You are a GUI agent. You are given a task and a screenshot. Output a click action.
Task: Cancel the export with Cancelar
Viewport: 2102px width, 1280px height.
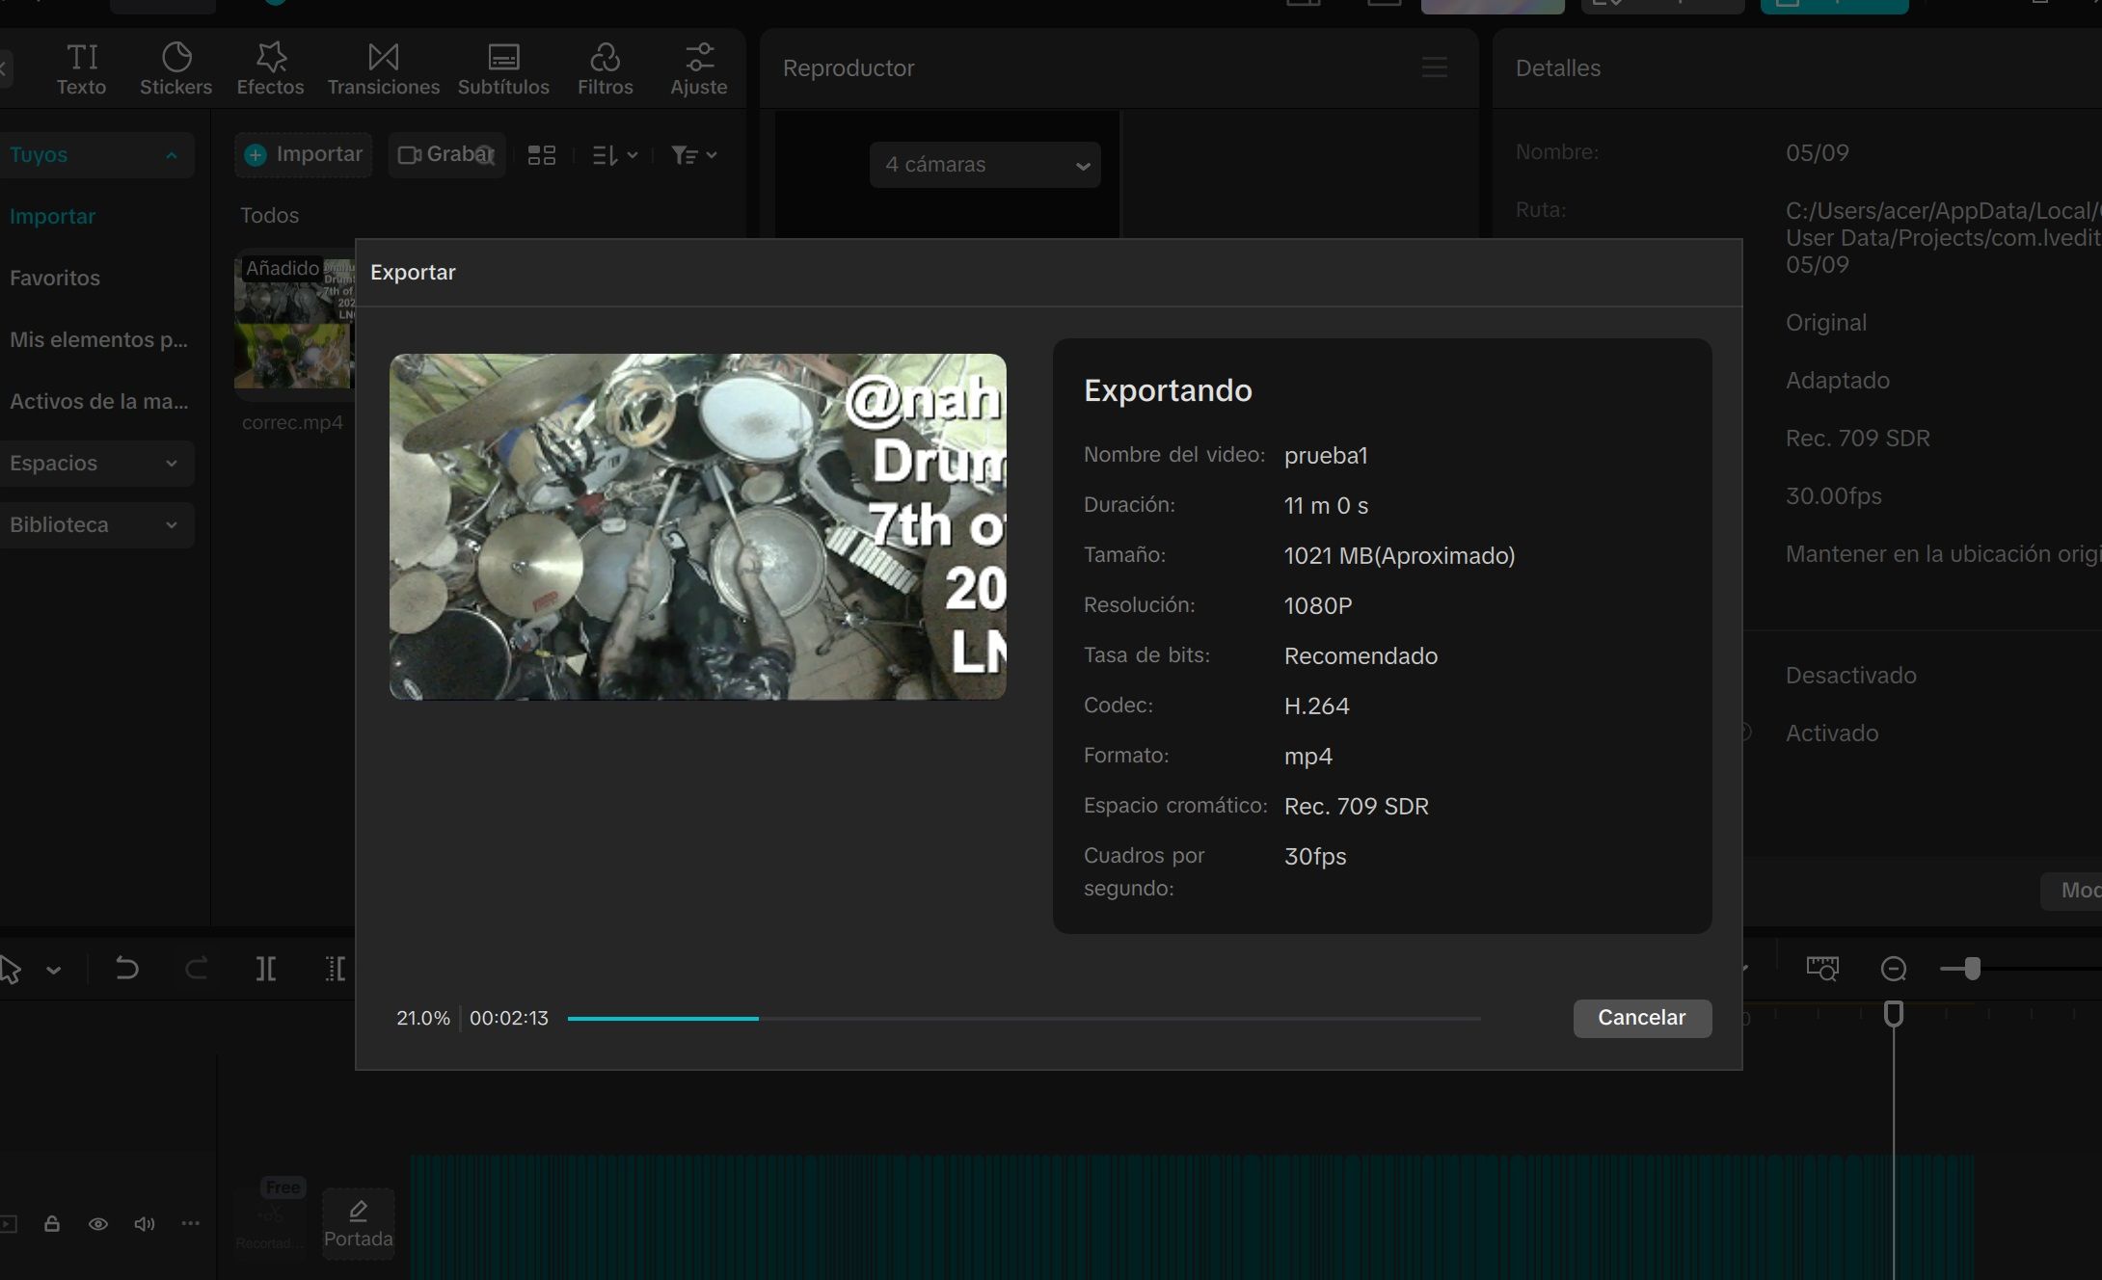(x=1642, y=1018)
